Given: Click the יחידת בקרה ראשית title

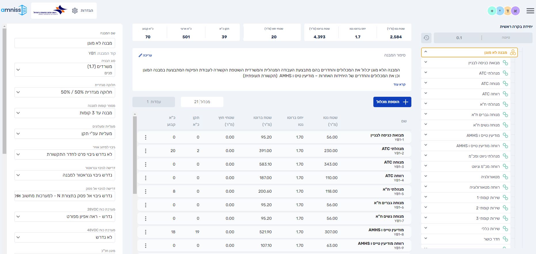Looking at the screenshot, I should pos(516,26).
